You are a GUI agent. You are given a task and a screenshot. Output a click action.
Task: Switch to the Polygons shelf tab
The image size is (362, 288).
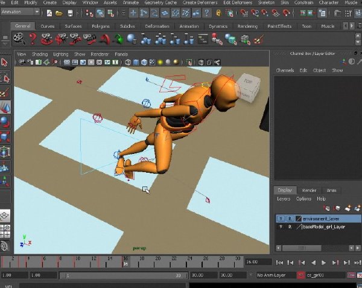tap(101, 26)
